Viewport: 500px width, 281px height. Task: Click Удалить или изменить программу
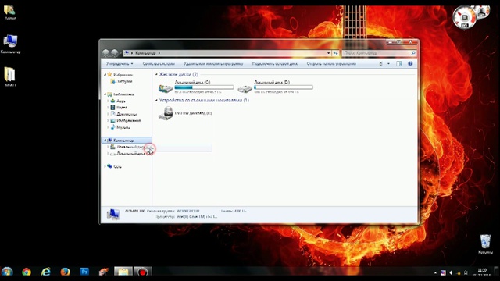coord(213,64)
